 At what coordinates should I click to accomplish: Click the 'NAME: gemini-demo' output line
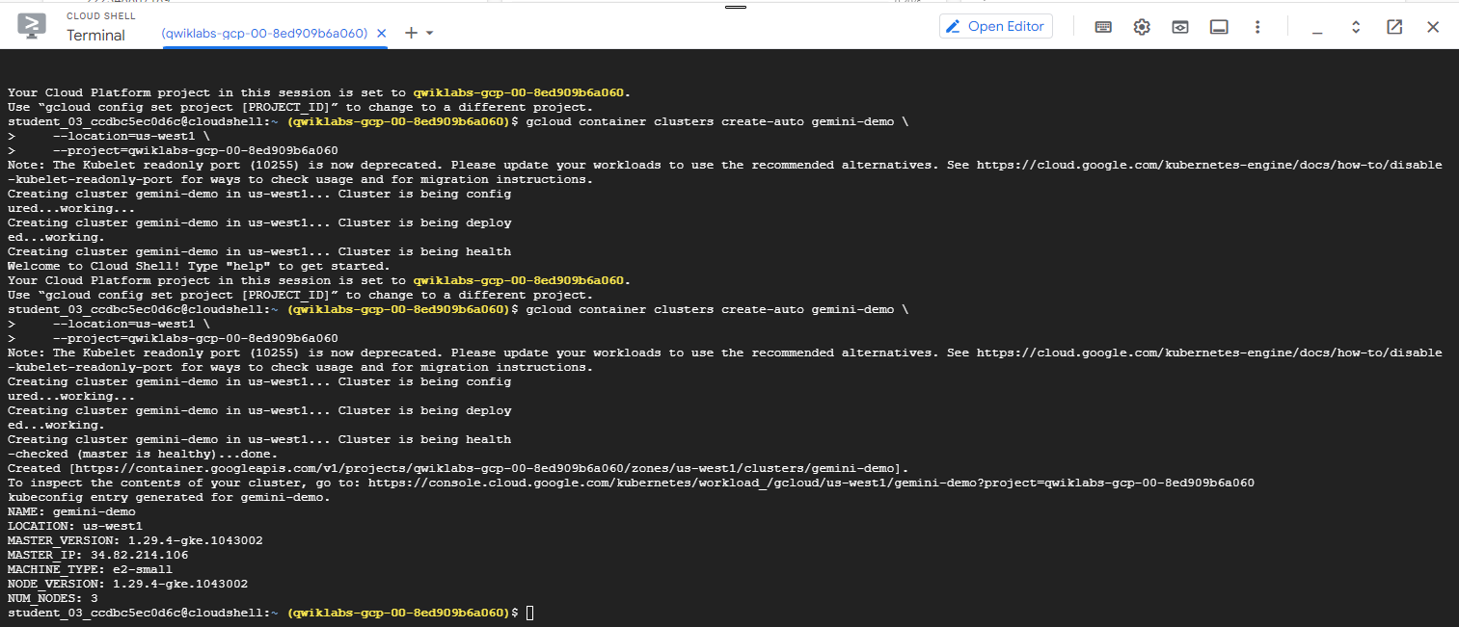coord(71,511)
